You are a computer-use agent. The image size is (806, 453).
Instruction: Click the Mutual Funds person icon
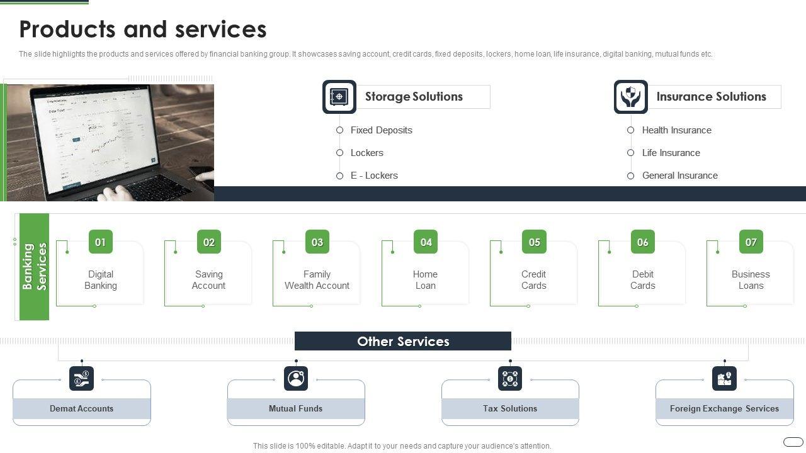[296, 378]
